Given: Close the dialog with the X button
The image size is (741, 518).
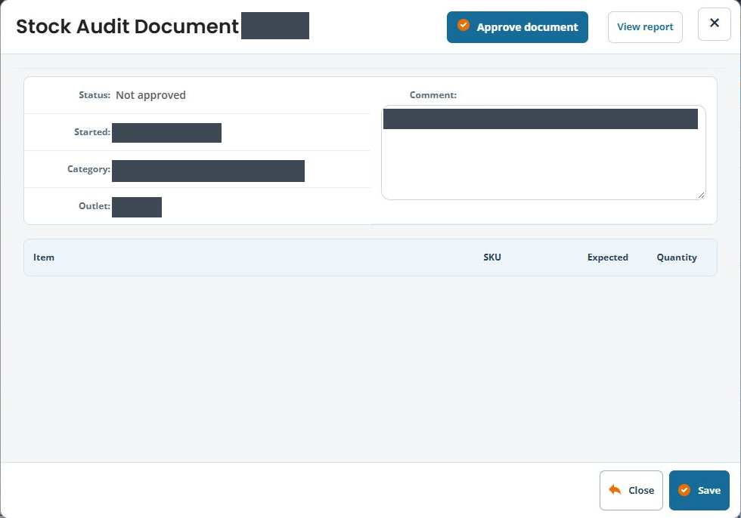Looking at the screenshot, I should coord(714,23).
